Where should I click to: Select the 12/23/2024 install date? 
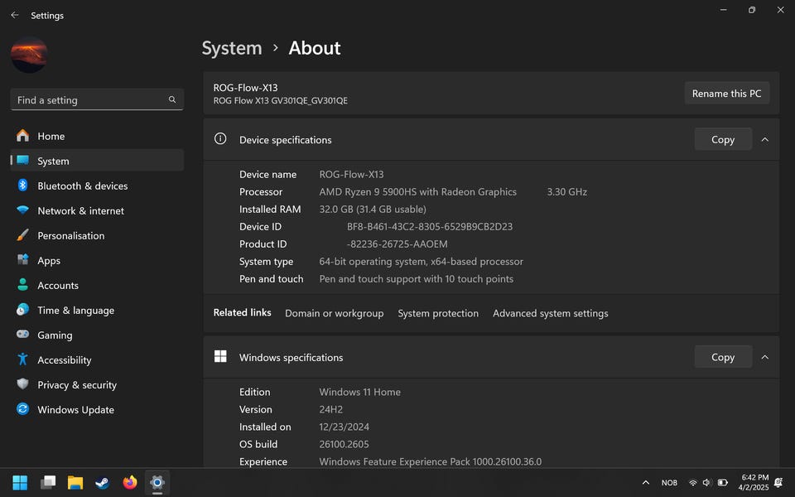click(x=344, y=427)
